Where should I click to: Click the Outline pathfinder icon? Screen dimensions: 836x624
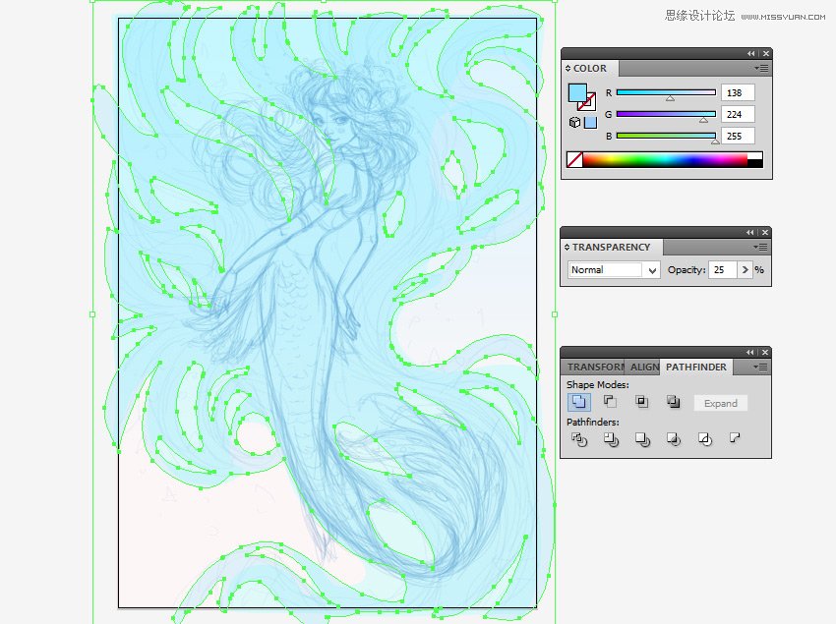click(x=705, y=439)
